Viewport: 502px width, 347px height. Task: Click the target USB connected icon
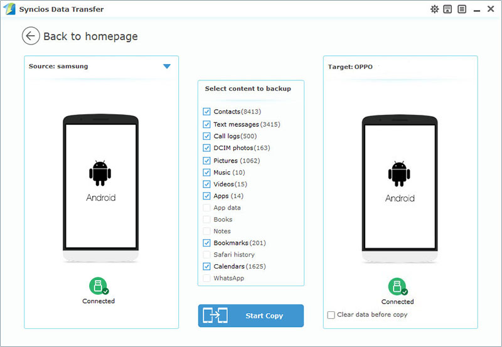tap(398, 287)
